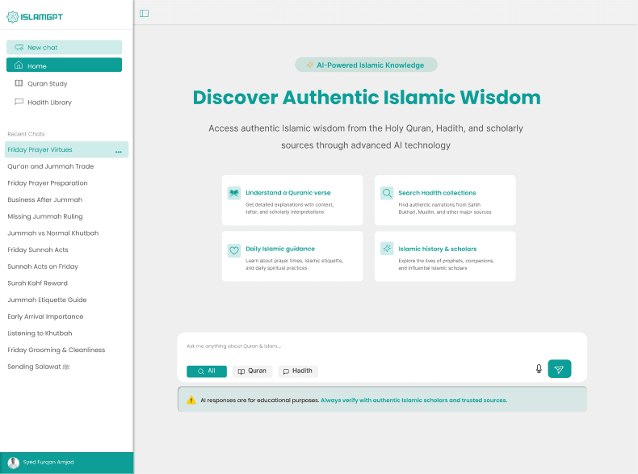The image size is (638, 474).
Task: Select the Quran filter chip
Action: pos(252,371)
